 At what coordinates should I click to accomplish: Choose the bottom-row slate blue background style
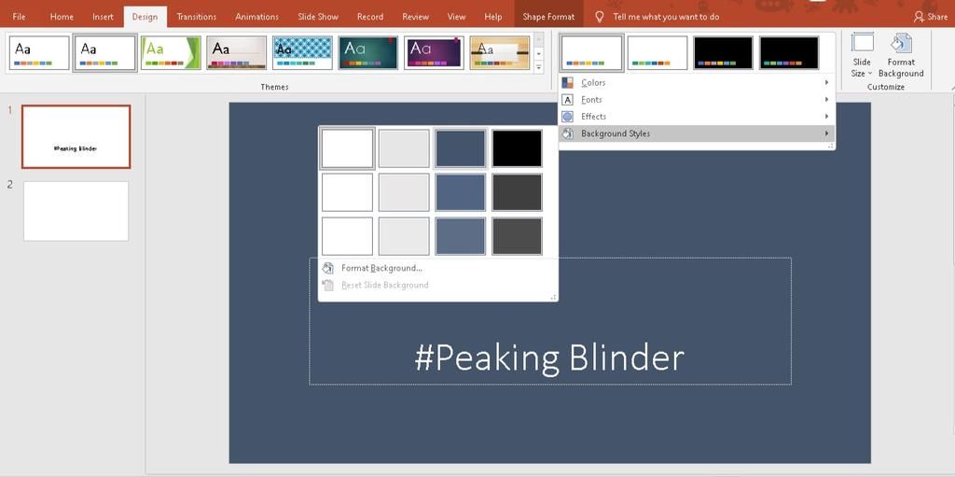461,236
